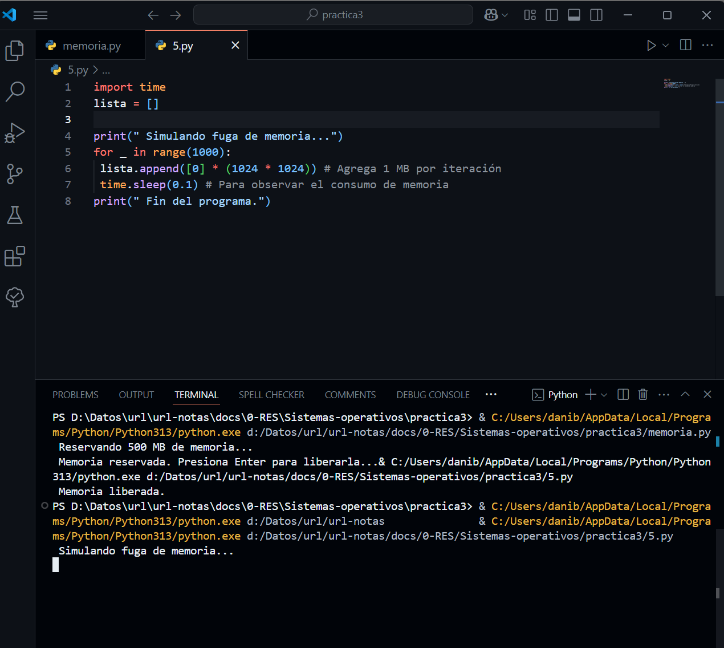Open the Search view icon
This screenshot has width=724, height=648.
15,91
